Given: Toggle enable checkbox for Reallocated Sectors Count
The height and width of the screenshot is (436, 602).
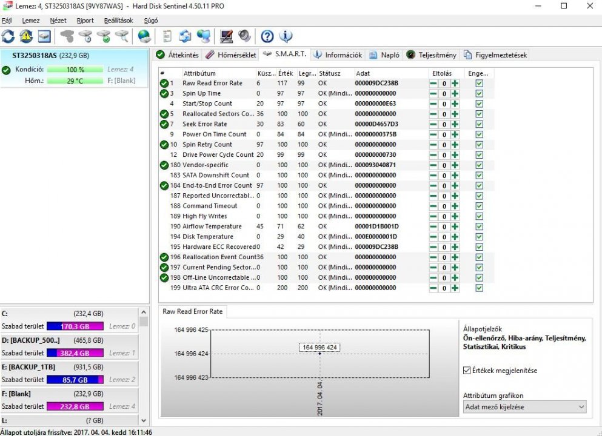Looking at the screenshot, I should click(x=479, y=114).
